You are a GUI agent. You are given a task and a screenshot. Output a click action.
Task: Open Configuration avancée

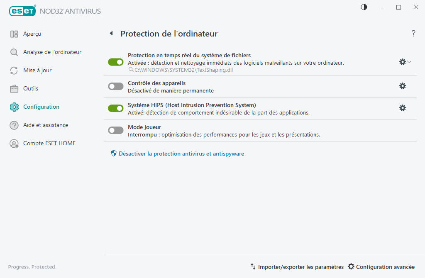pyautogui.click(x=385, y=267)
